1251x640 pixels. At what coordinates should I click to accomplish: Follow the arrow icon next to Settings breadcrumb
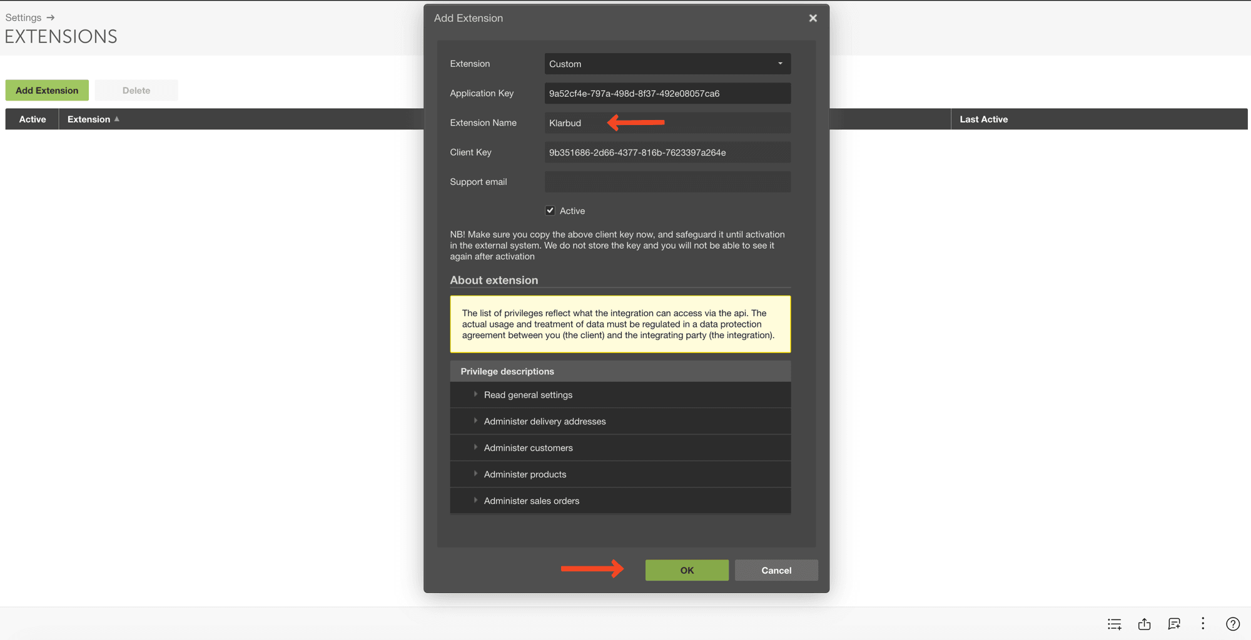coord(51,17)
